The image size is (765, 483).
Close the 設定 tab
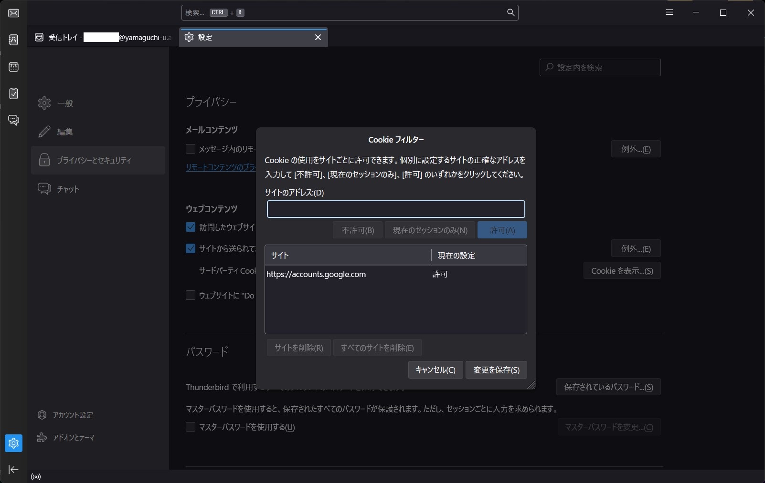318,37
